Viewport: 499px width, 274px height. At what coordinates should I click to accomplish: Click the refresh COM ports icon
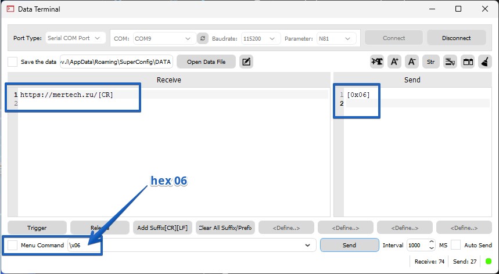pos(202,38)
